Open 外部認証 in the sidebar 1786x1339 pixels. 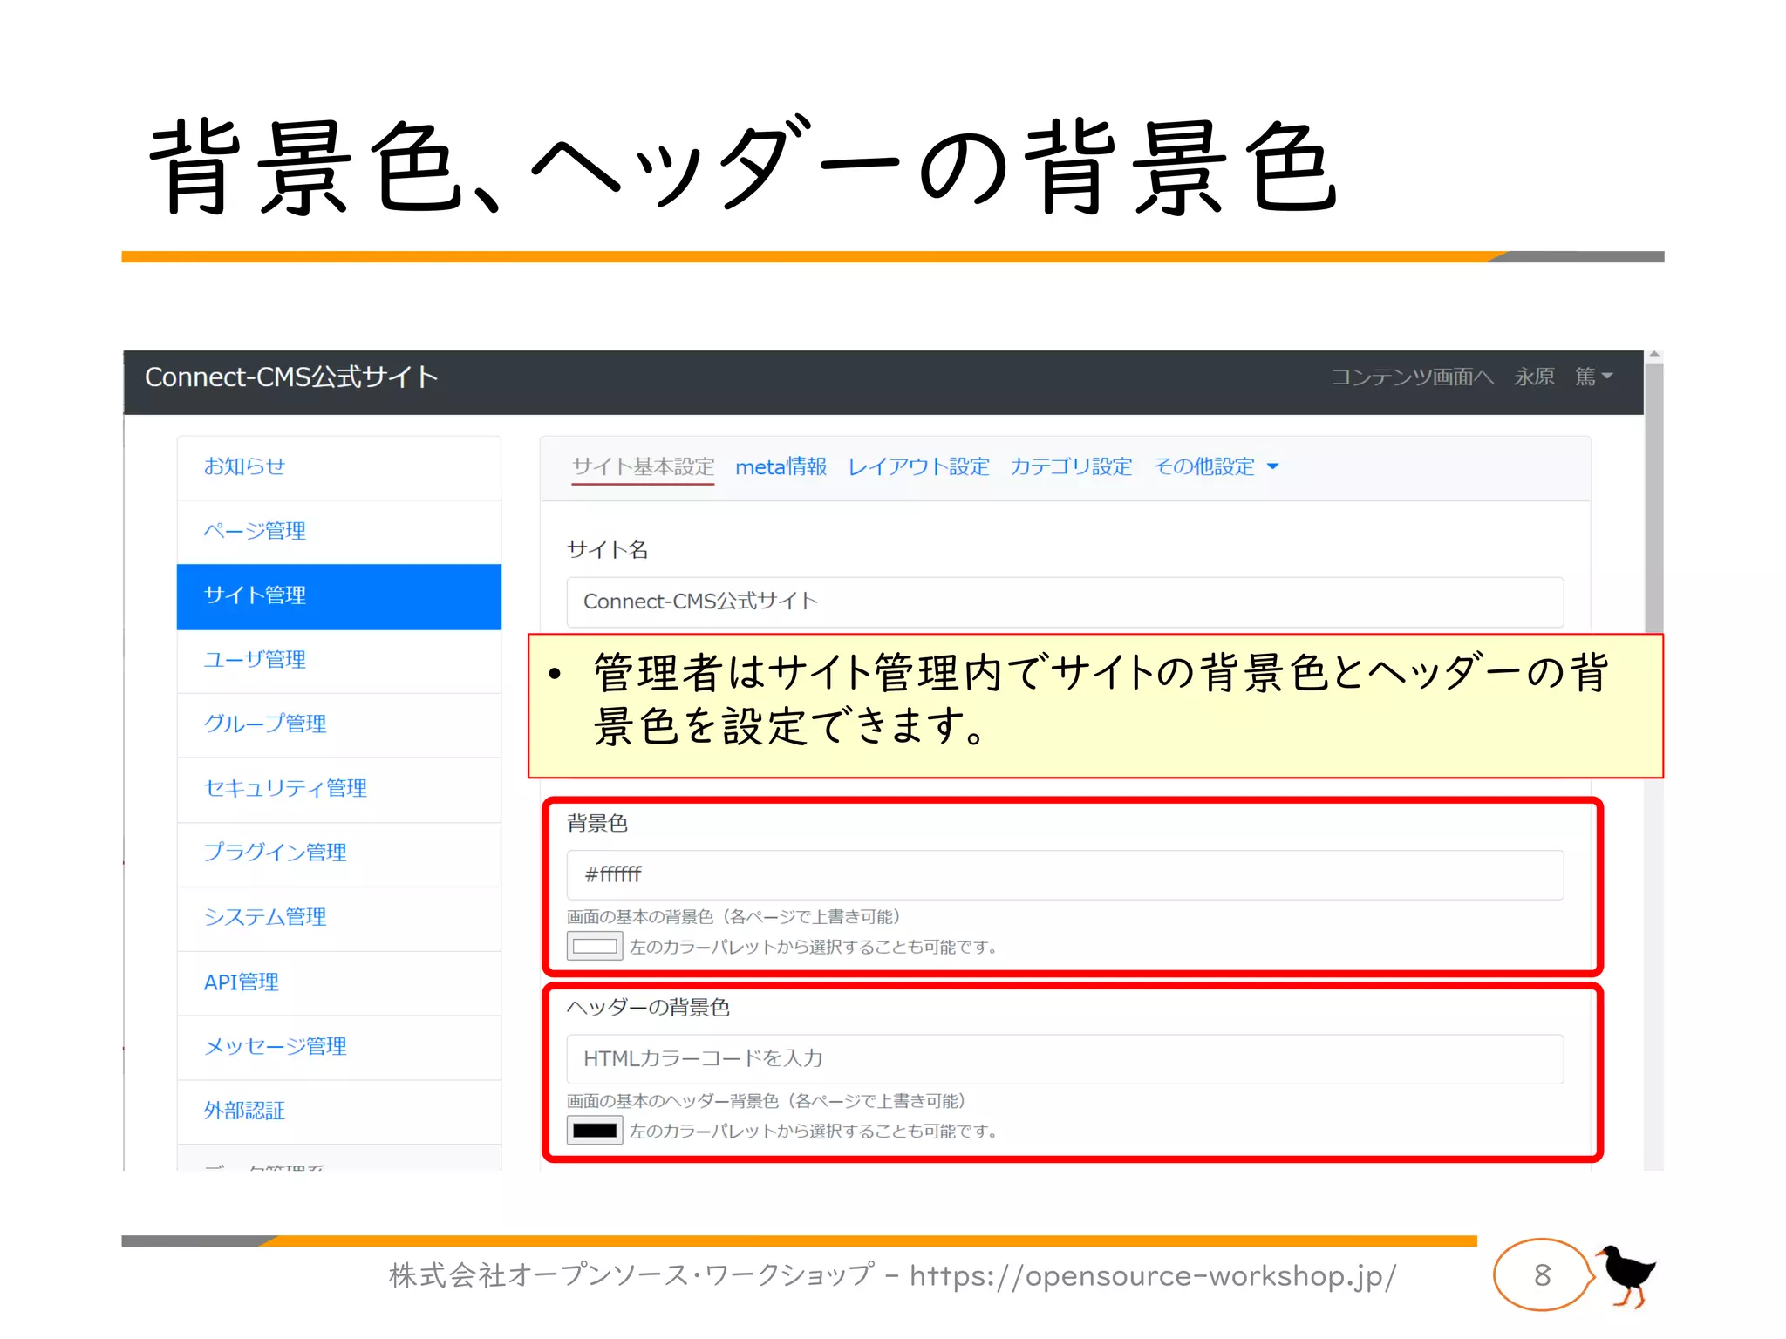[338, 1112]
